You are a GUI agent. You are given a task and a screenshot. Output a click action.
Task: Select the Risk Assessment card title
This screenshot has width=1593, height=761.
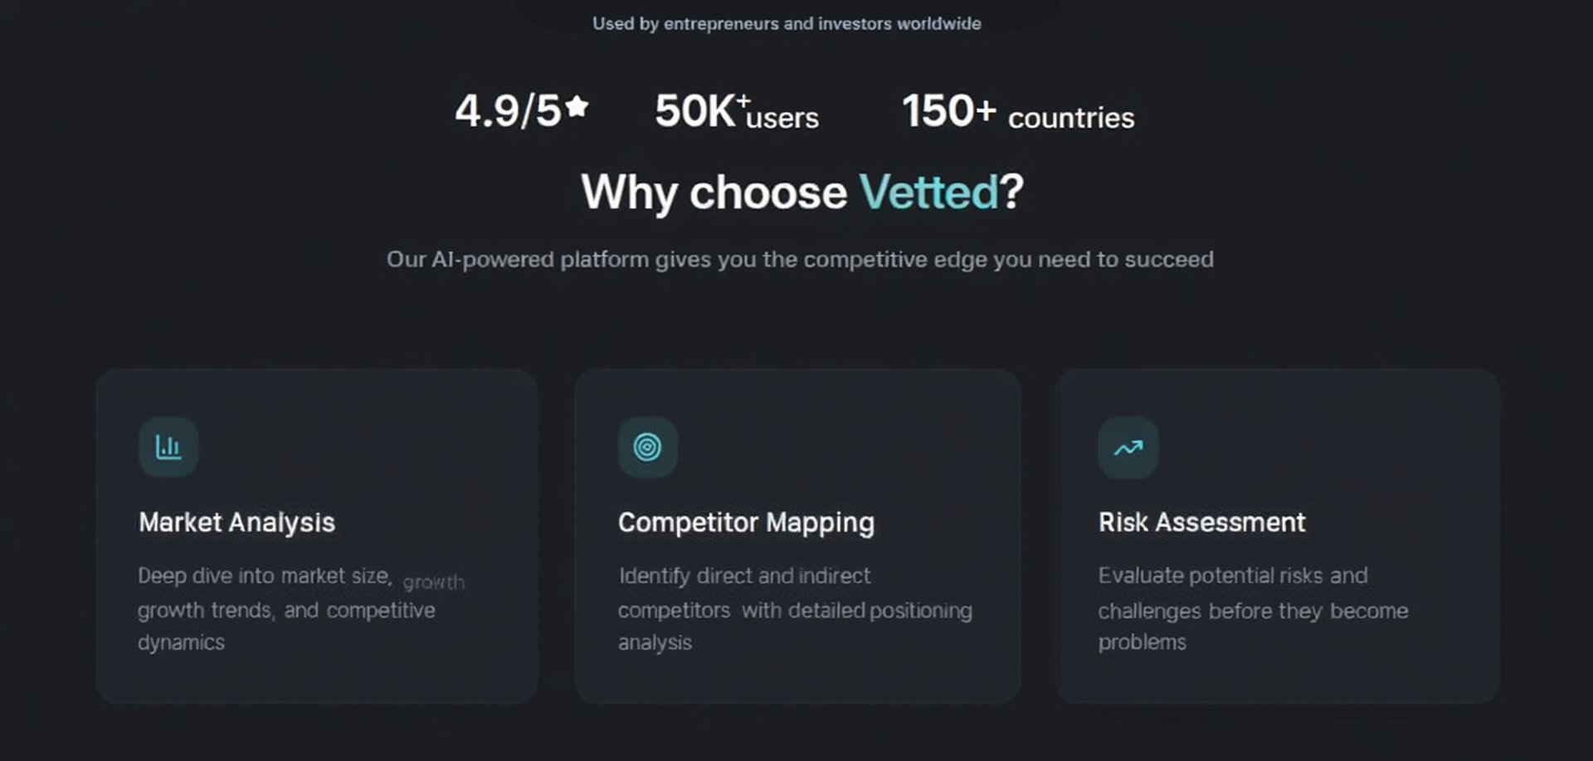pos(1201,522)
